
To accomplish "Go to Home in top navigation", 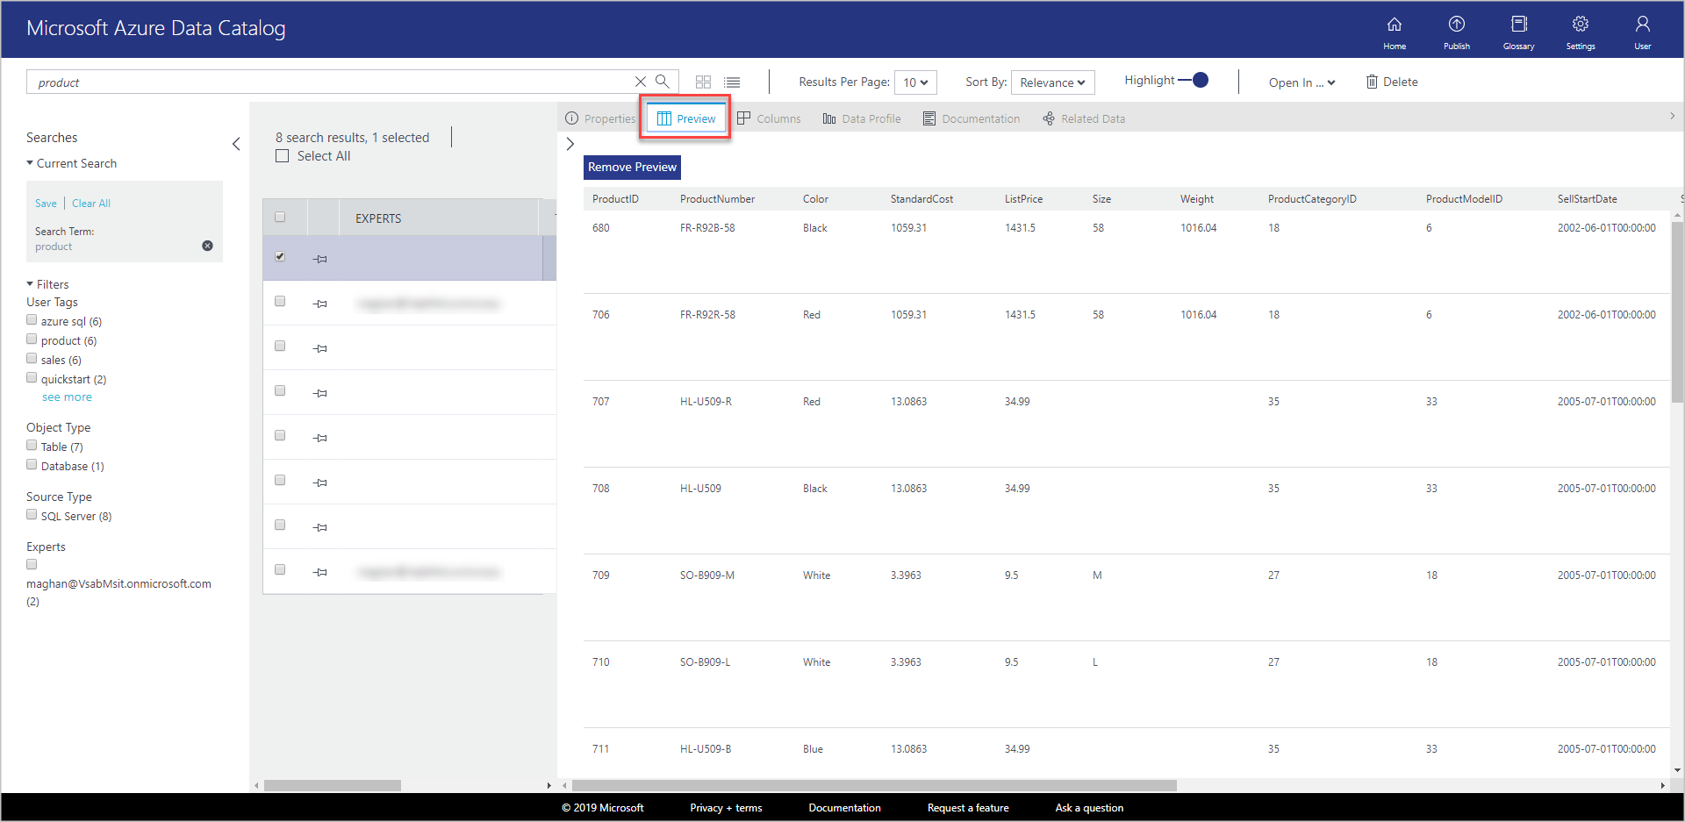I will pos(1395,32).
